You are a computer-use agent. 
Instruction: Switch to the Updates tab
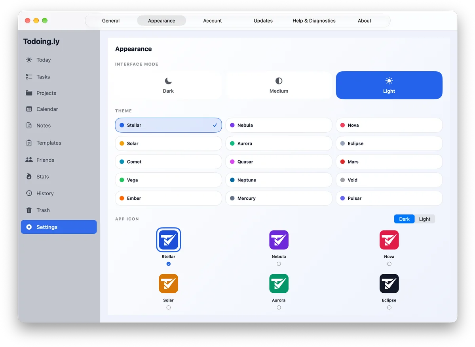pyautogui.click(x=263, y=21)
